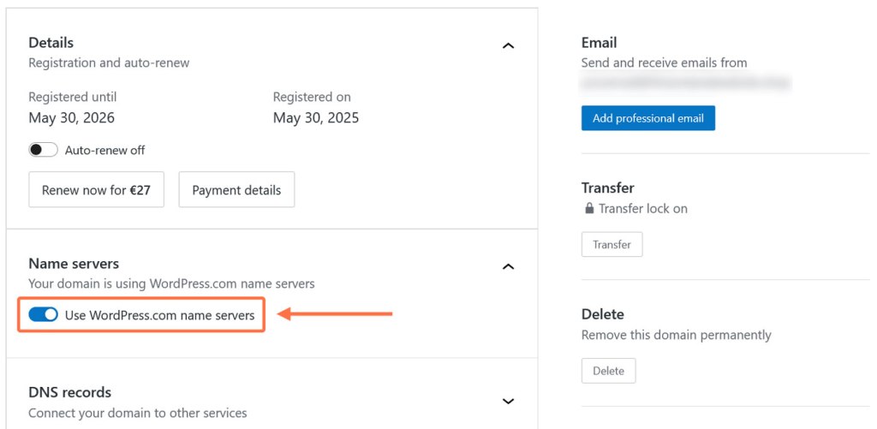This screenshot has width=877, height=429.
Task: Click the blurred email domain text
Action: pos(686,83)
